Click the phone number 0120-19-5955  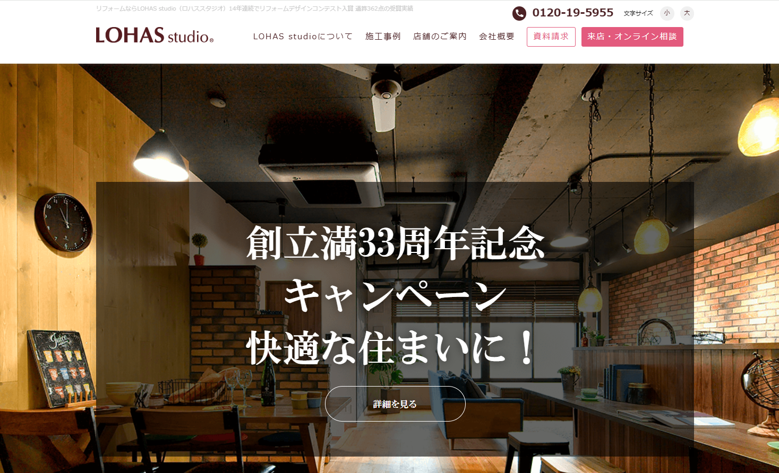coord(573,13)
